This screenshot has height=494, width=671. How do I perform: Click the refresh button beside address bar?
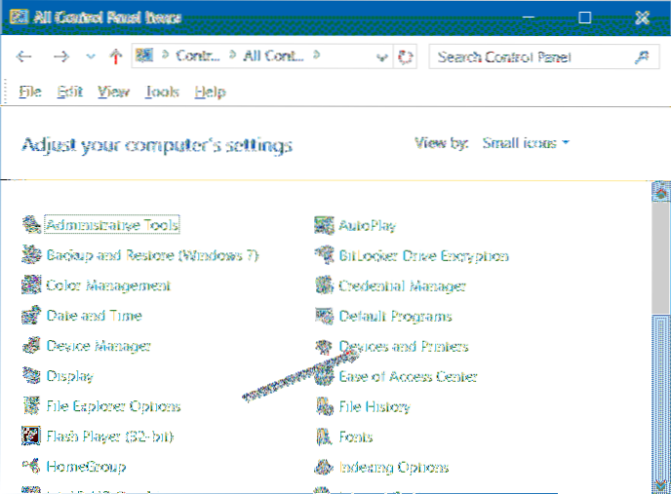tap(407, 57)
